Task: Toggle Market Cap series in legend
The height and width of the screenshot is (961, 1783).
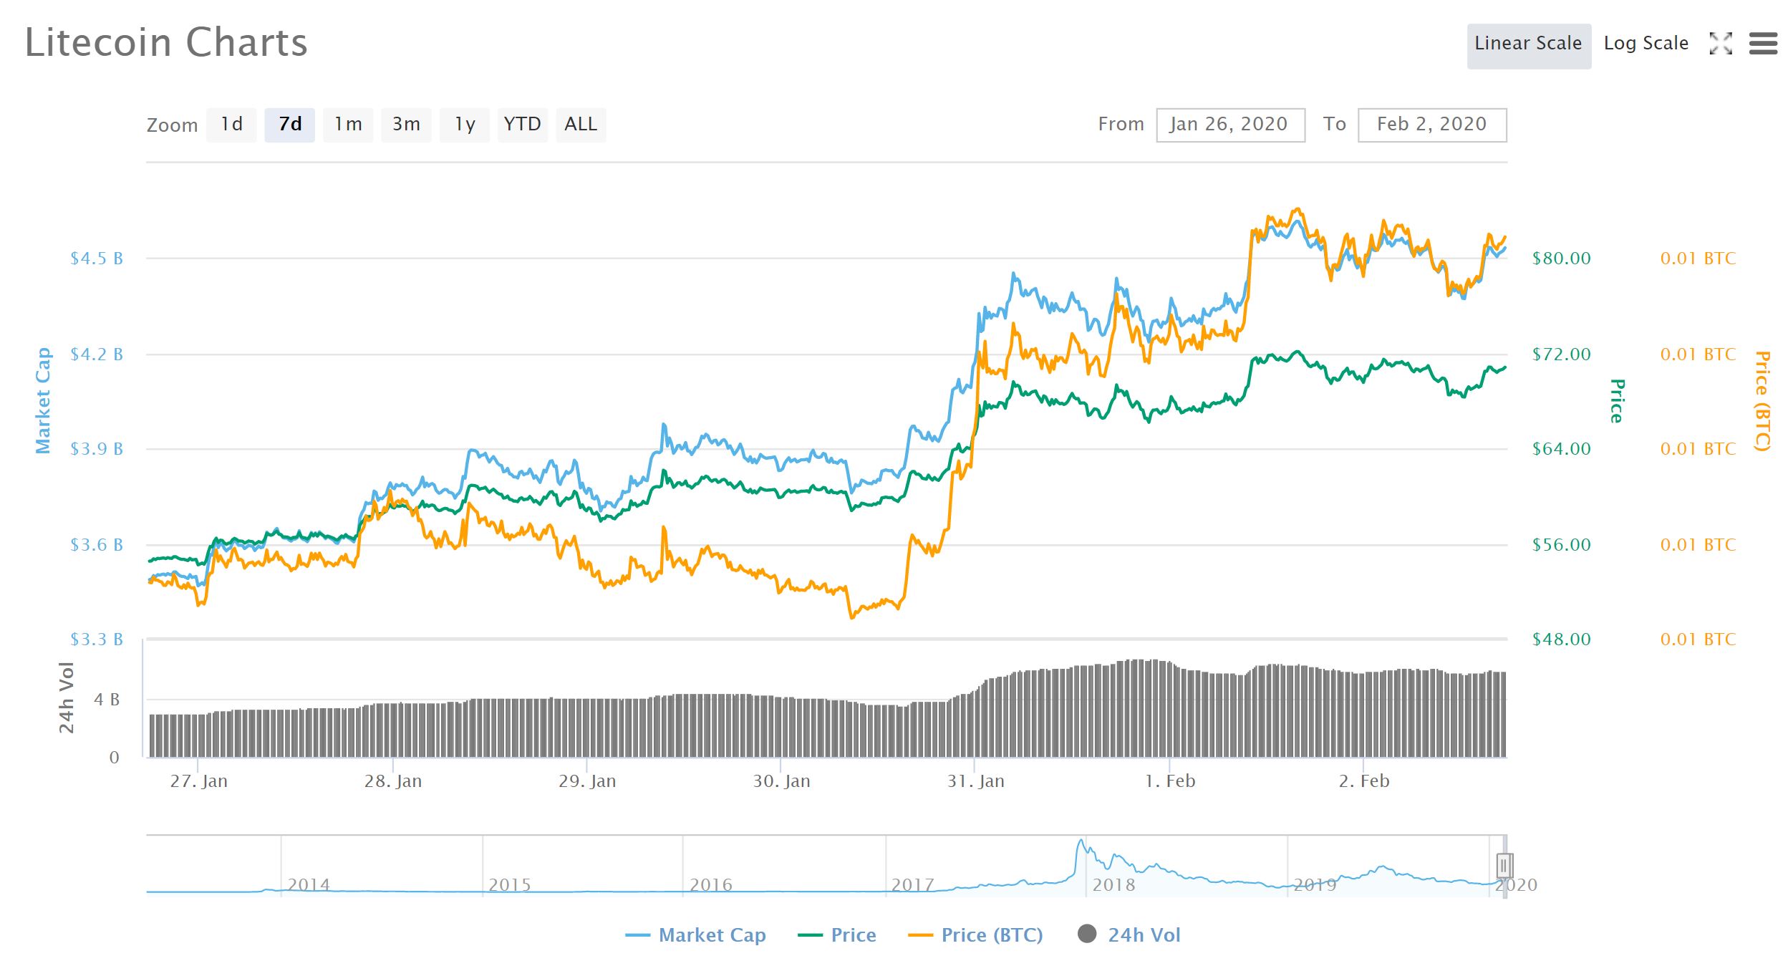Action: pyautogui.click(x=695, y=935)
